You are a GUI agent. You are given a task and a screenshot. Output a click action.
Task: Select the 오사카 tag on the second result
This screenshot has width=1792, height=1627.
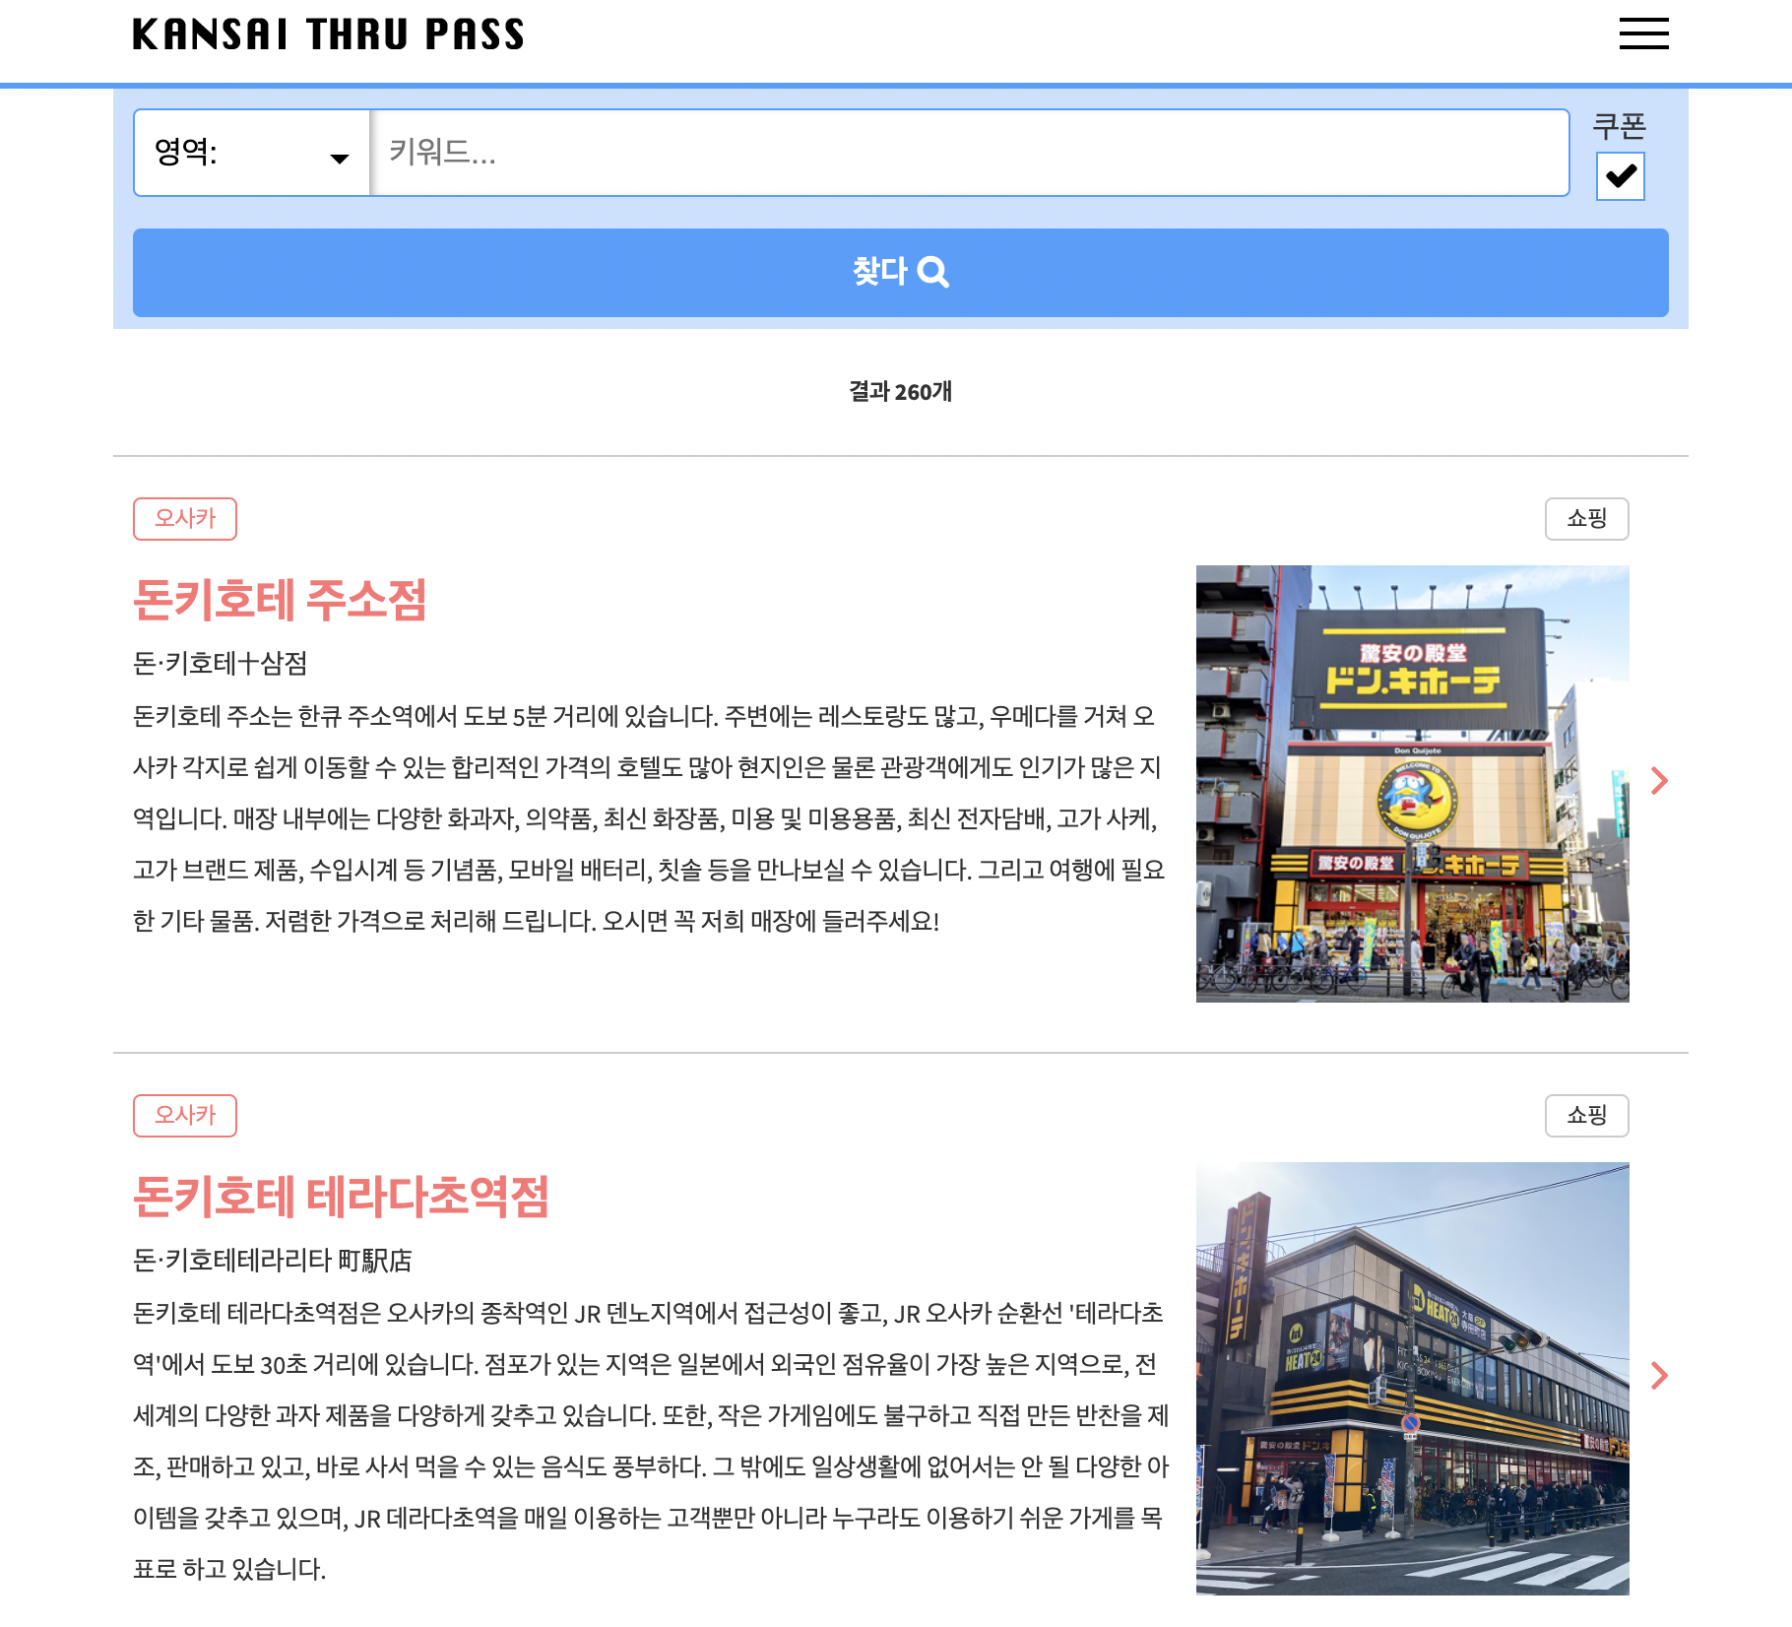pyautogui.click(x=185, y=1116)
